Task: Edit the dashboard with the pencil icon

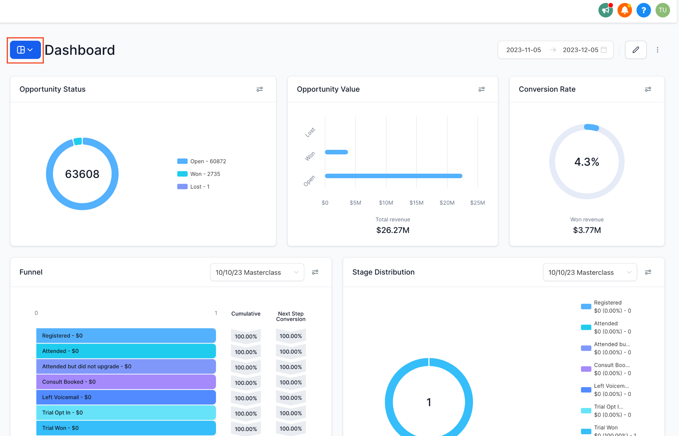Action: coord(636,50)
